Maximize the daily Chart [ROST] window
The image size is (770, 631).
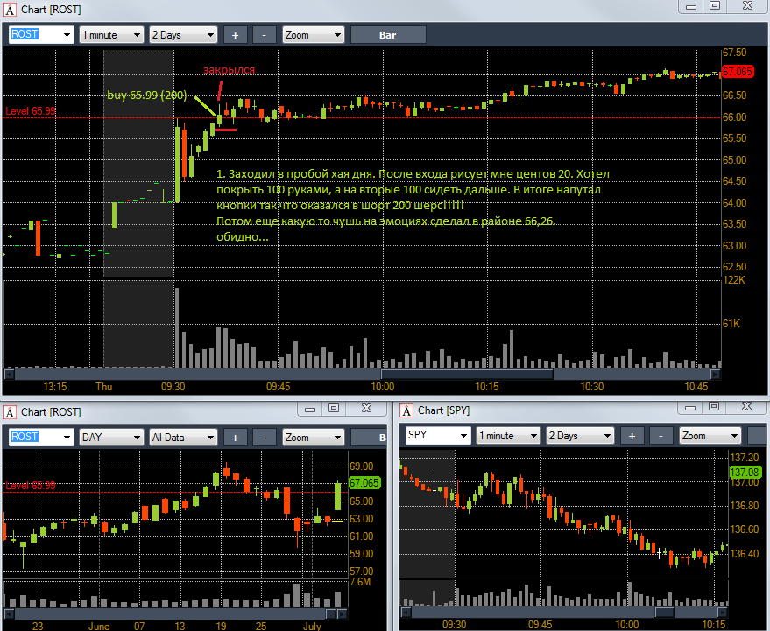pyautogui.click(x=334, y=409)
